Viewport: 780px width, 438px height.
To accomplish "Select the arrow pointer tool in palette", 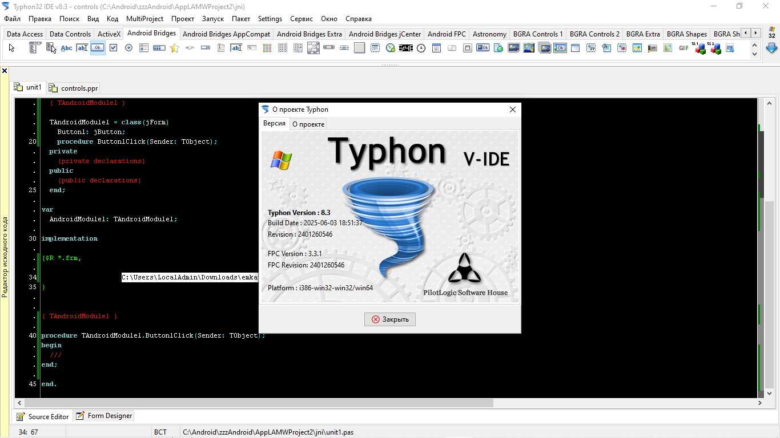I will [x=11, y=48].
